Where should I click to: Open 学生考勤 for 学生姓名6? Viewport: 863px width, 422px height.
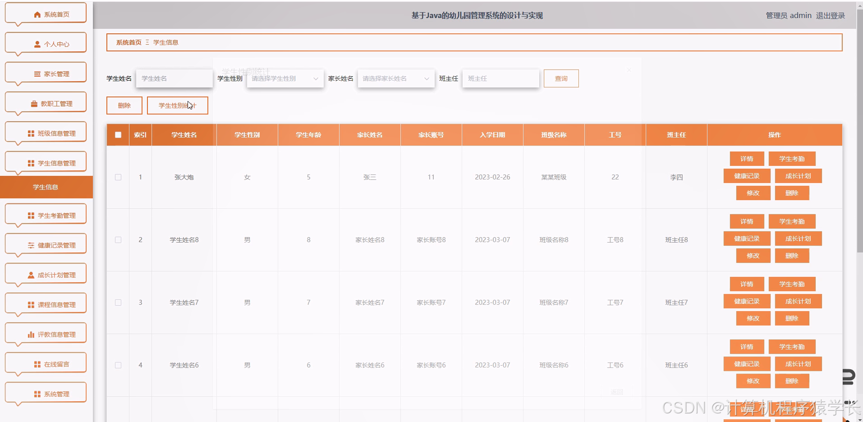(x=792, y=347)
